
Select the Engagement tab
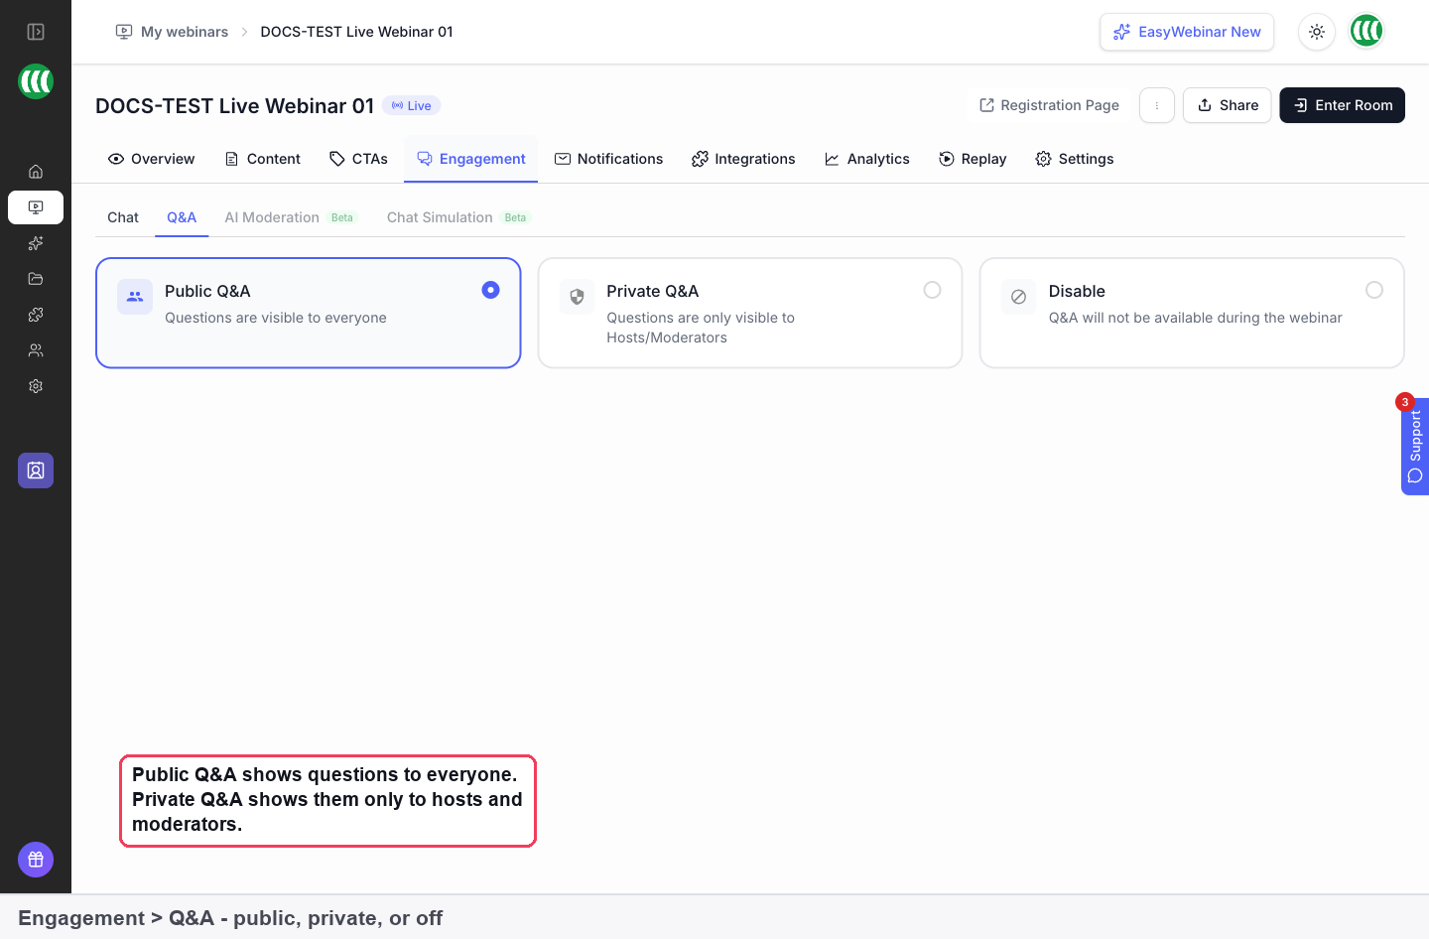pyautogui.click(x=471, y=159)
